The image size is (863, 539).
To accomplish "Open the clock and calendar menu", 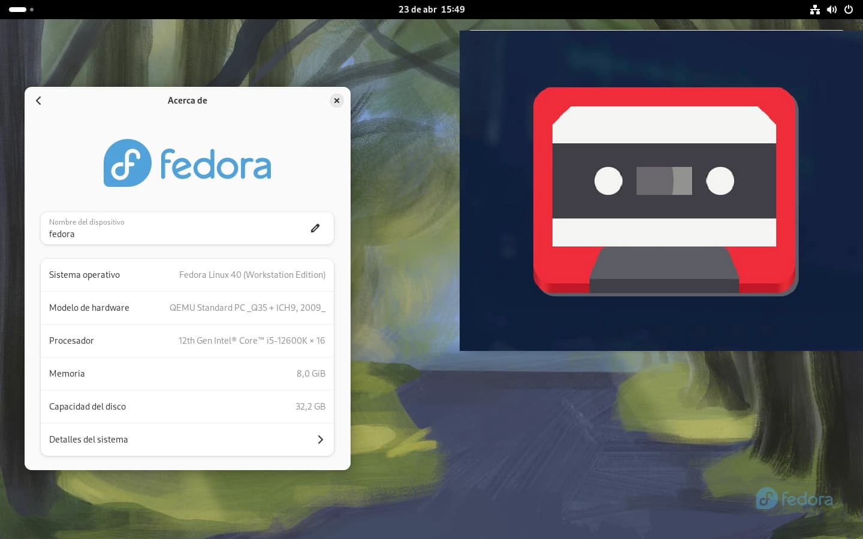I will (431, 10).
